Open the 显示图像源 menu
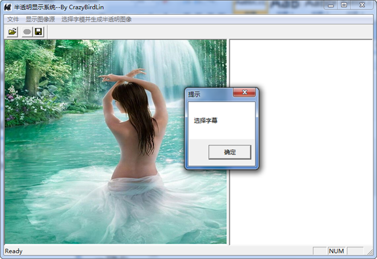 tap(40, 19)
